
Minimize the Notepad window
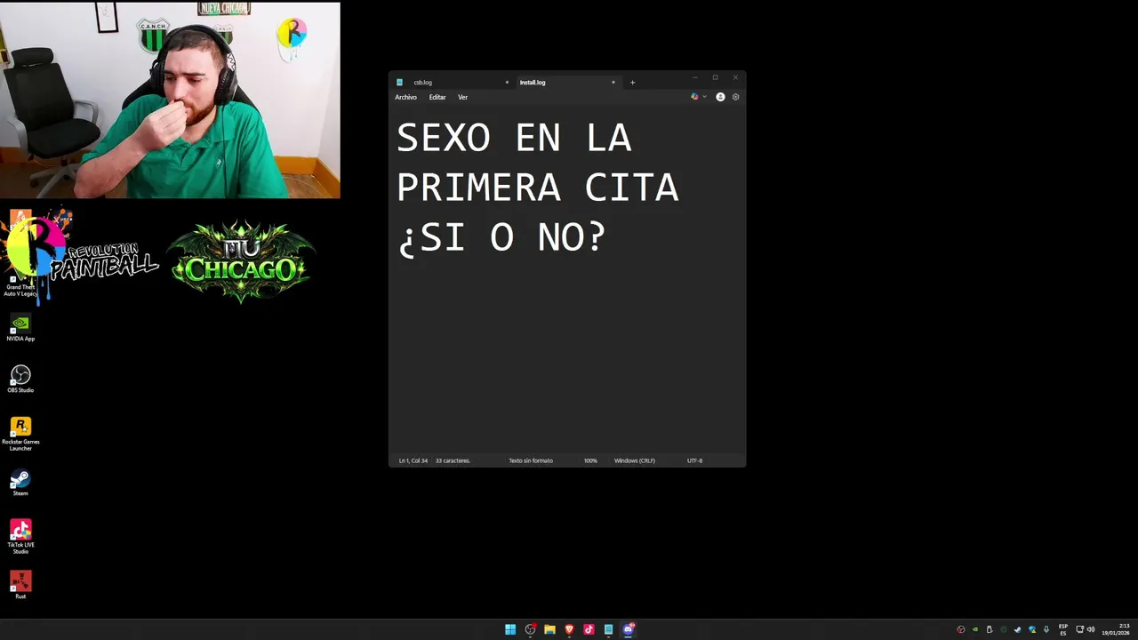(x=695, y=77)
